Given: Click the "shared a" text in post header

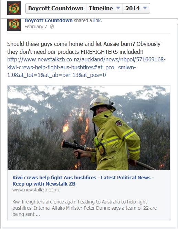Looking at the screenshot, I should (x=83, y=20).
